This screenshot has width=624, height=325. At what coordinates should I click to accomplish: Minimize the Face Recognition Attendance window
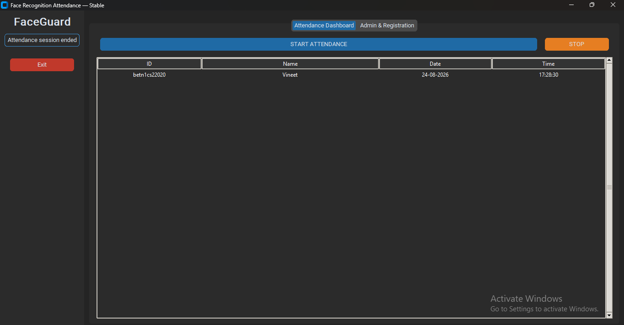(571, 5)
